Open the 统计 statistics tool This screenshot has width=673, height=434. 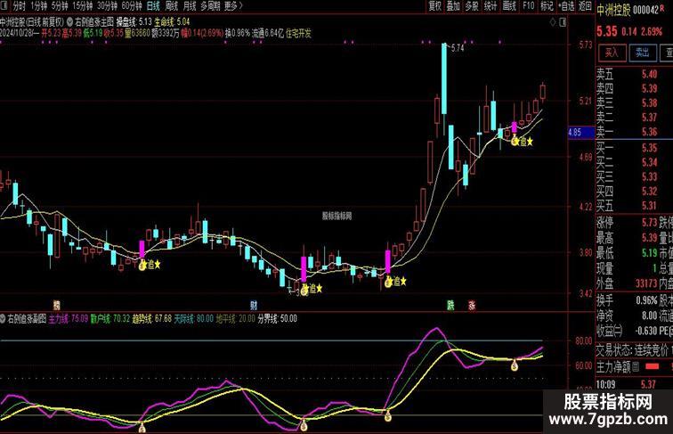click(x=491, y=6)
